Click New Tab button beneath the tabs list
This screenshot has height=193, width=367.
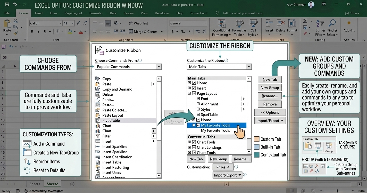point(196,159)
